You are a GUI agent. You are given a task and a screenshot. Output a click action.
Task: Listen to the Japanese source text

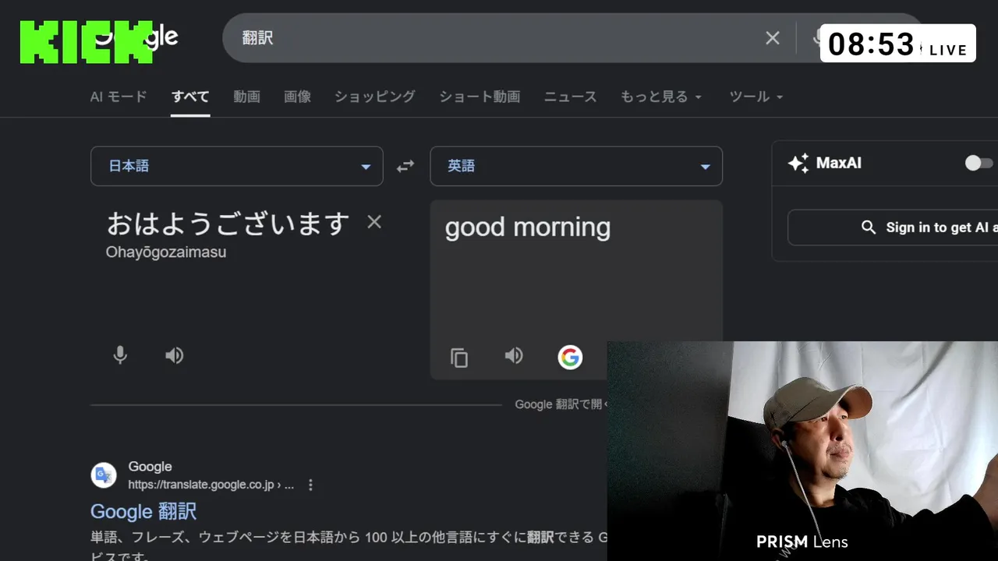[x=174, y=356]
